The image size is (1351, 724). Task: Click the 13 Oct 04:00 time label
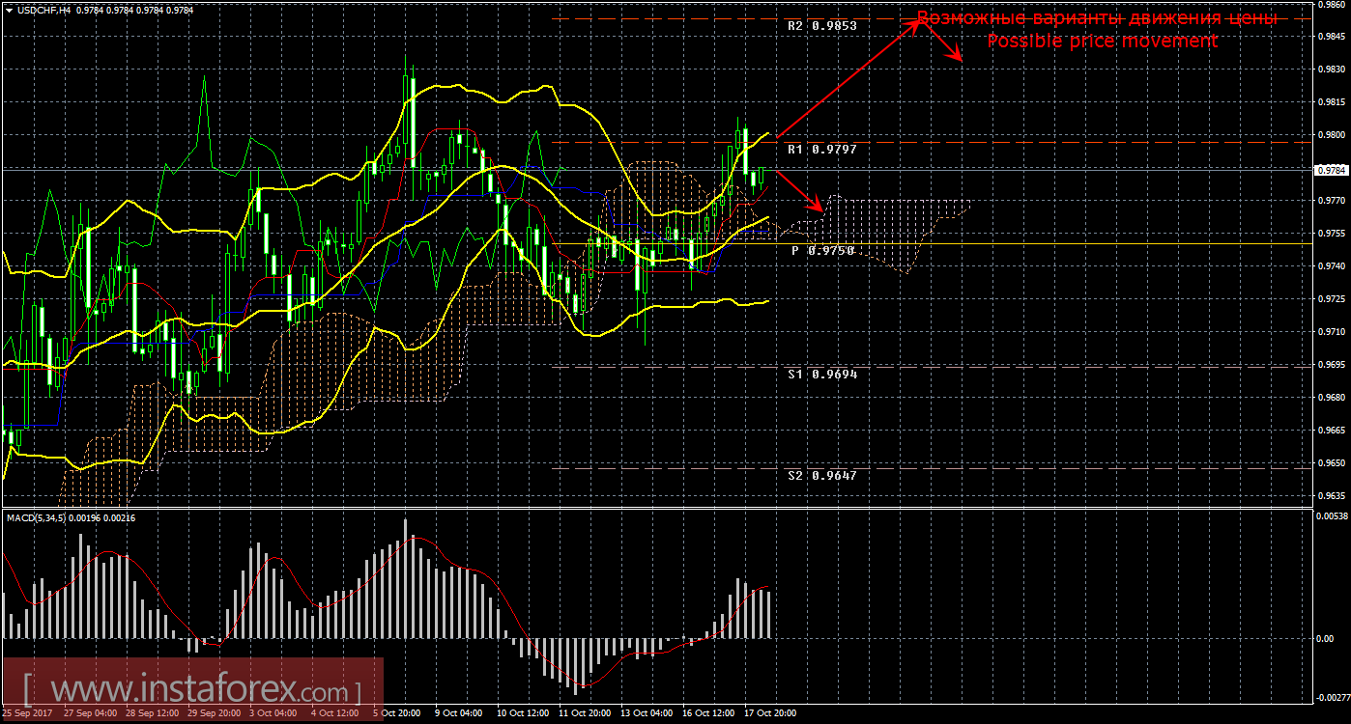click(x=647, y=713)
